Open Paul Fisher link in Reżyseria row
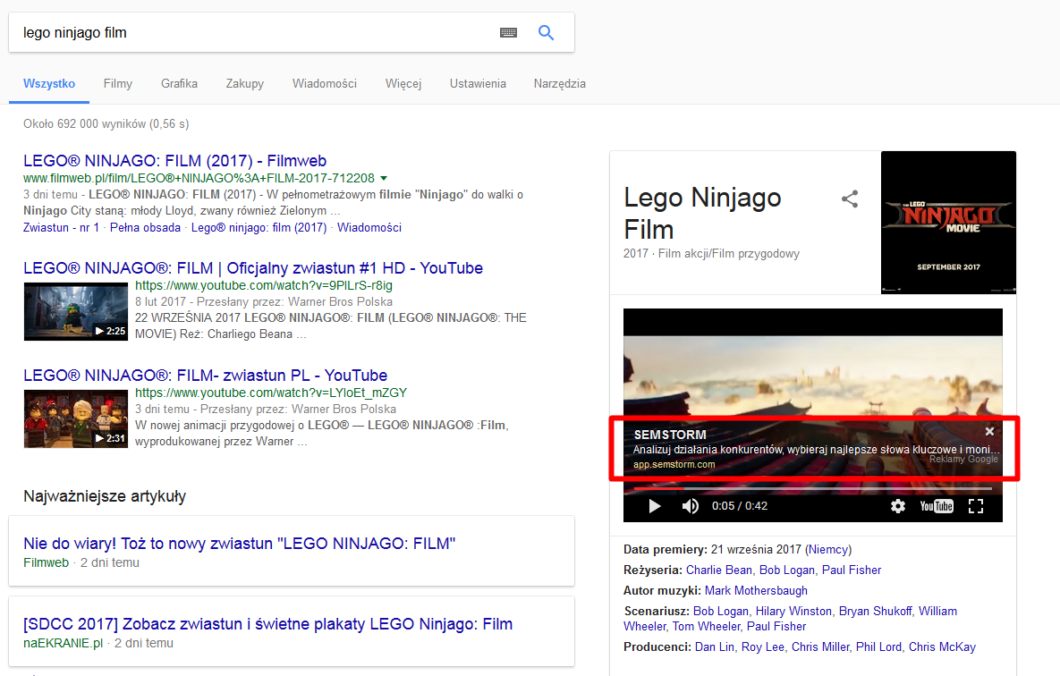The width and height of the screenshot is (1060, 676). (x=852, y=570)
